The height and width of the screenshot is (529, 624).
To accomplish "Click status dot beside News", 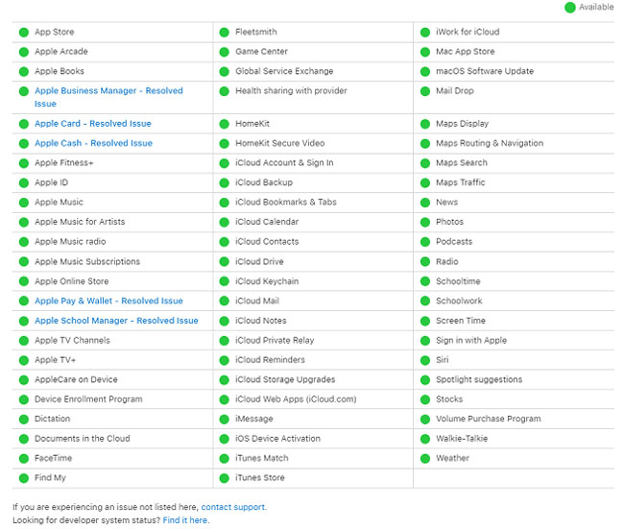I will point(425,203).
